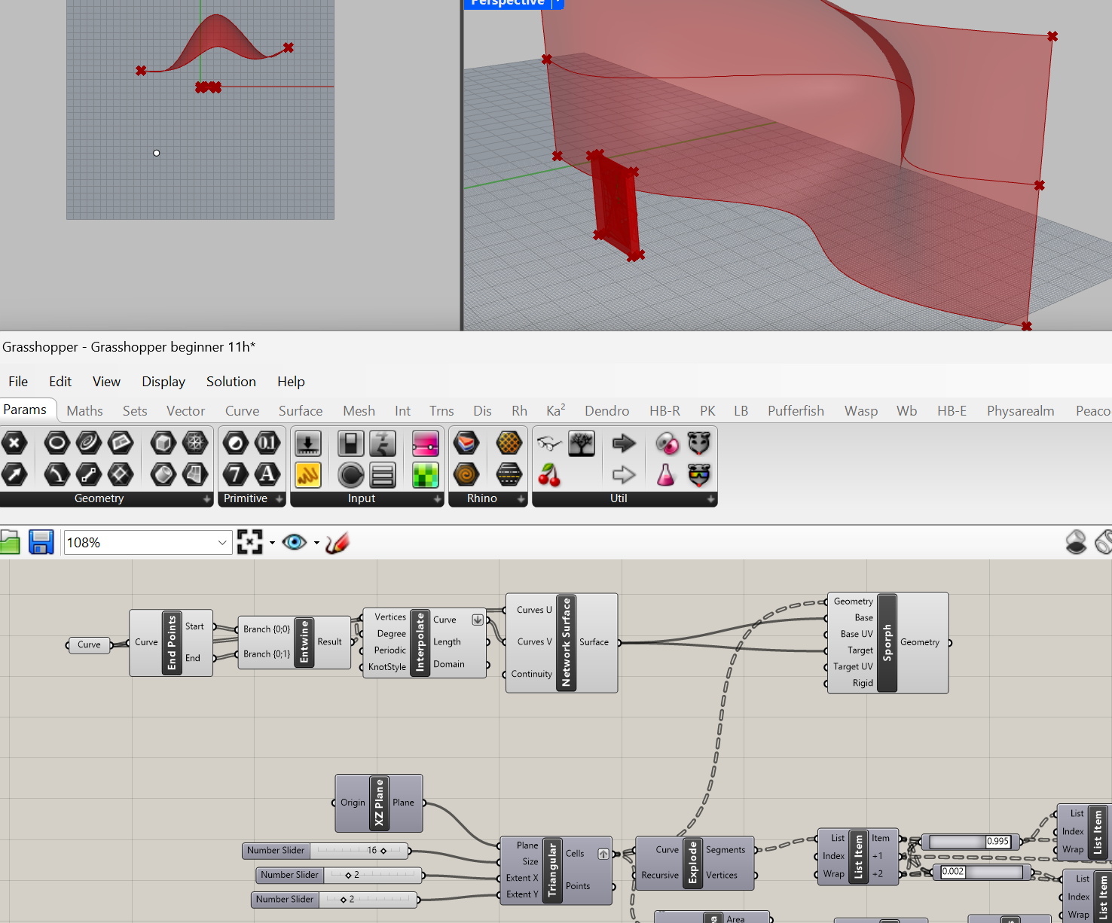Open the Zoom Extents dropdown arrow
This screenshot has height=923, width=1112.
pos(272,543)
